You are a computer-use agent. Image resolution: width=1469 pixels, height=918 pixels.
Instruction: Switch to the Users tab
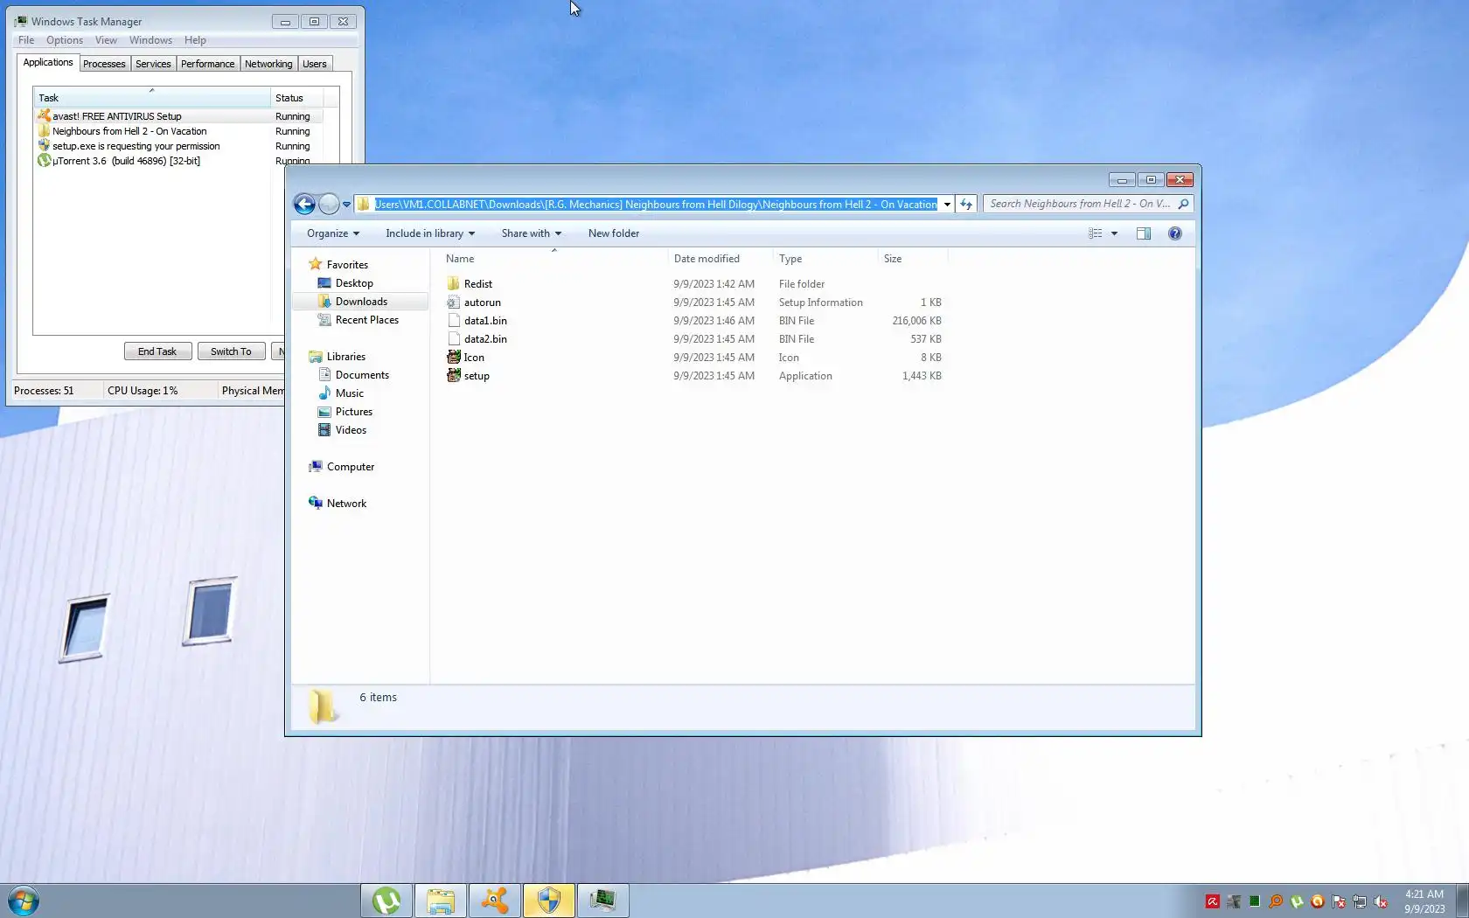point(315,64)
